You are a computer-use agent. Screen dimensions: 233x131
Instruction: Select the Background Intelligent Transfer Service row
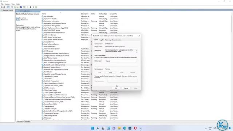click(66, 53)
